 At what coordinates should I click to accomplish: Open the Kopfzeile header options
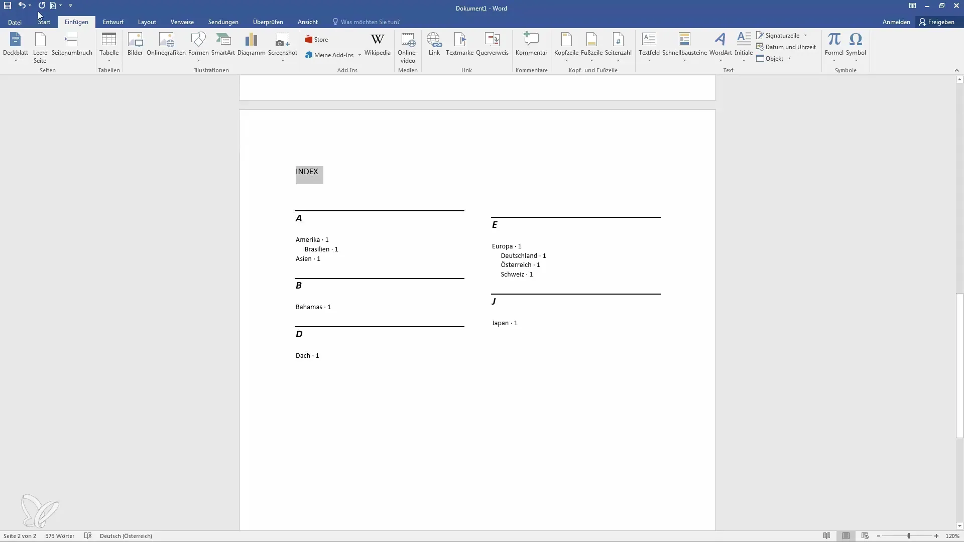(566, 47)
